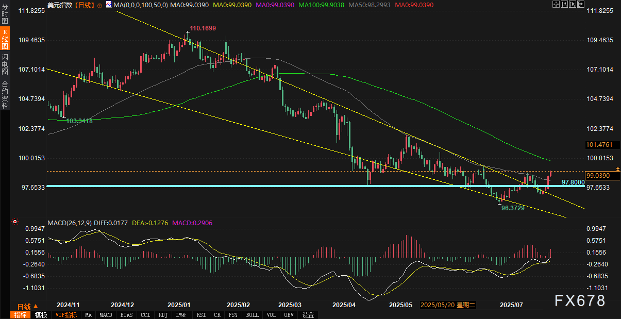The width and height of the screenshot is (621, 319).
Task: Switch to the 闪电图 sidebar tab
Action: click(5, 64)
